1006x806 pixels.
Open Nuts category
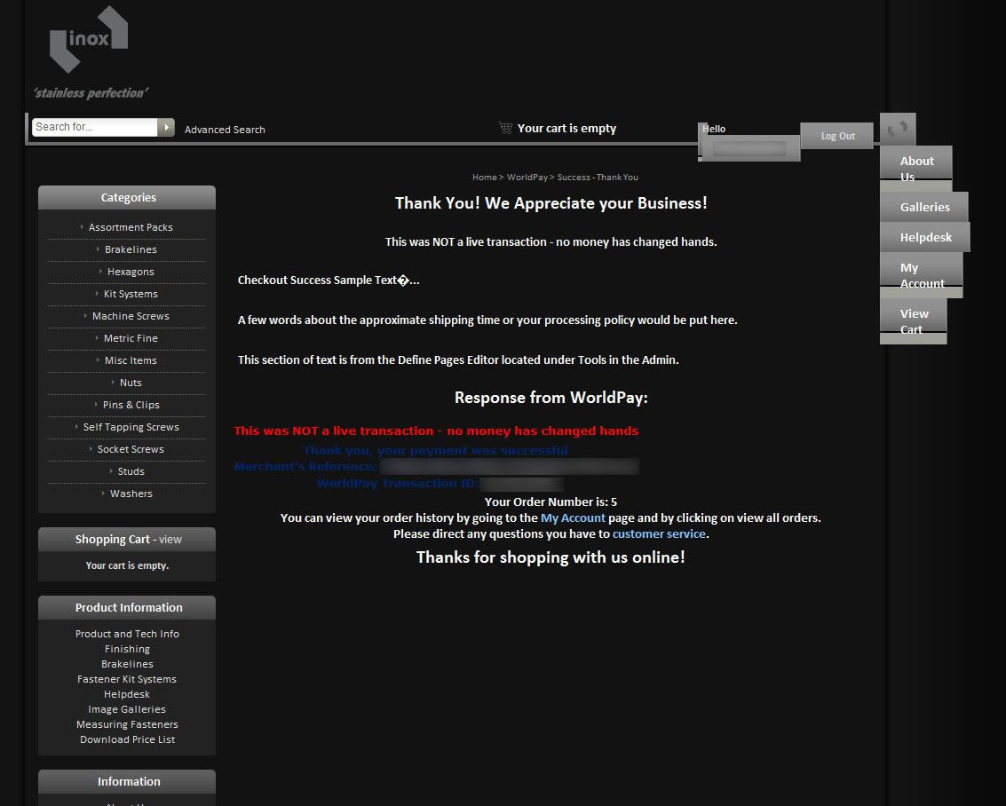click(x=131, y=383)
